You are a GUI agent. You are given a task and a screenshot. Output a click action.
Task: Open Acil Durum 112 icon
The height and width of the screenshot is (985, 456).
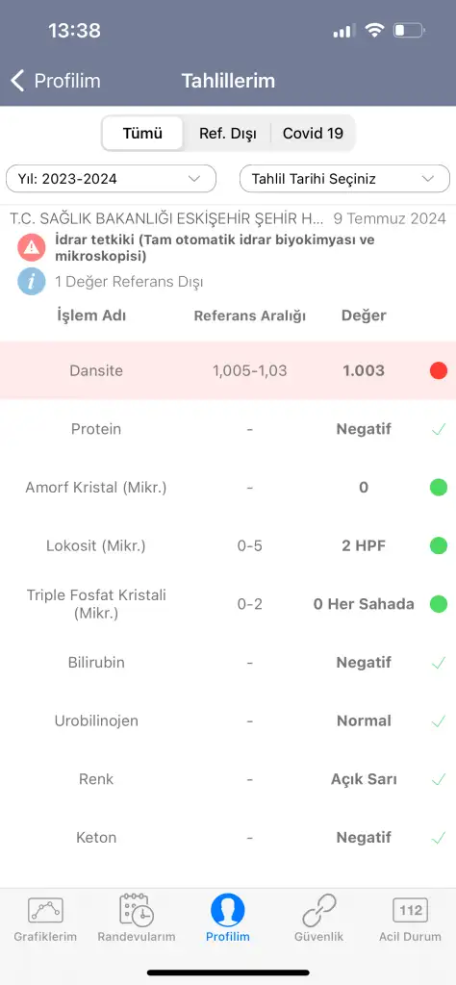[410, 910]
